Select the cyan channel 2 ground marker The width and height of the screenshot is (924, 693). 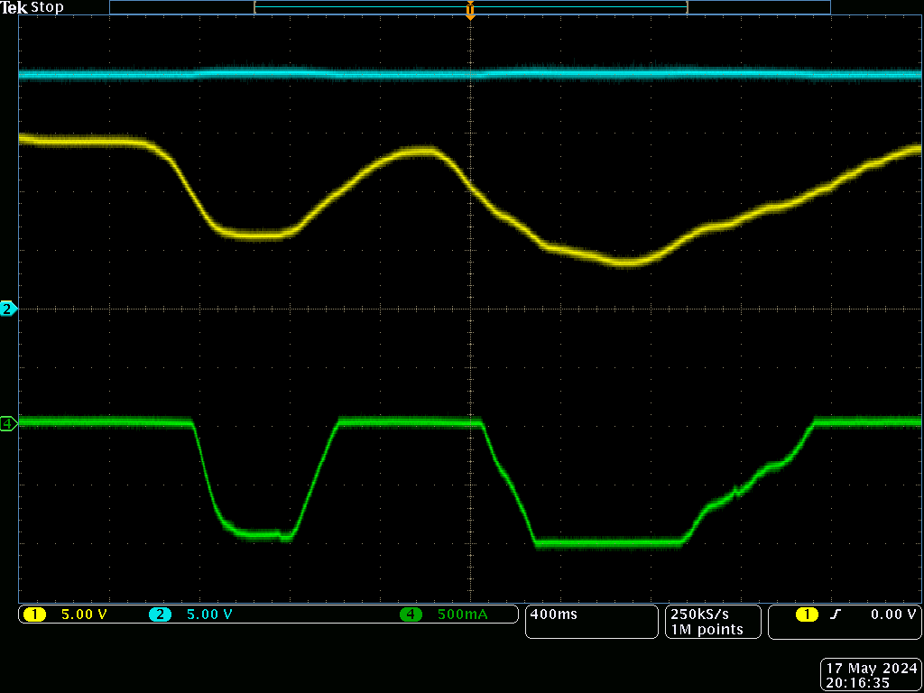9,309
